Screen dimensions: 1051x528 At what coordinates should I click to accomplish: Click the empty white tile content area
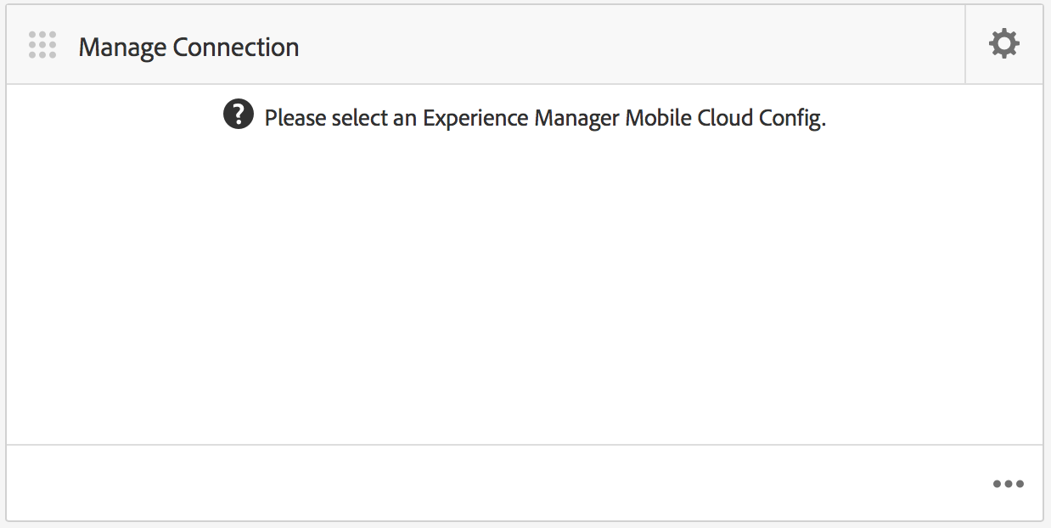point(525,289)
